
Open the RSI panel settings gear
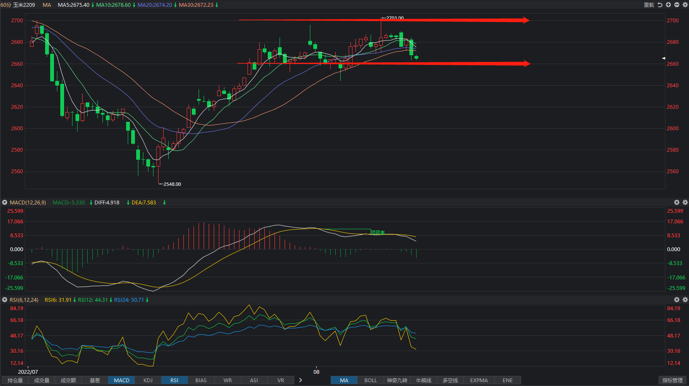pyautogui.click(x=685, y=300)
